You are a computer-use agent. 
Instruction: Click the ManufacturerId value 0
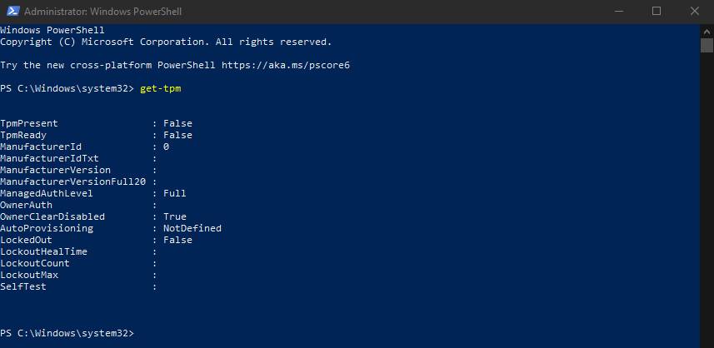167,147
